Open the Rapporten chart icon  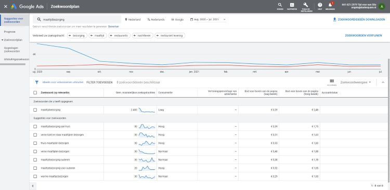point(292,5)
